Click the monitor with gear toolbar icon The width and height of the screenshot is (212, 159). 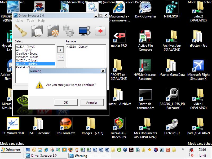tap(85, 31)
